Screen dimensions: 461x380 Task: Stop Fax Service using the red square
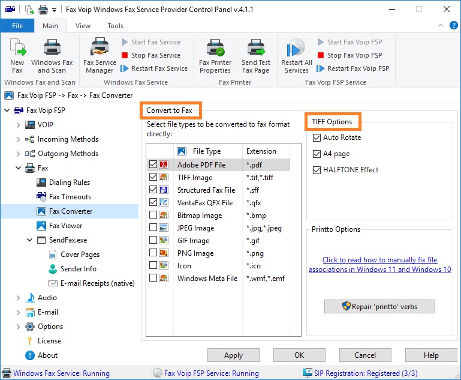[125, 55]
